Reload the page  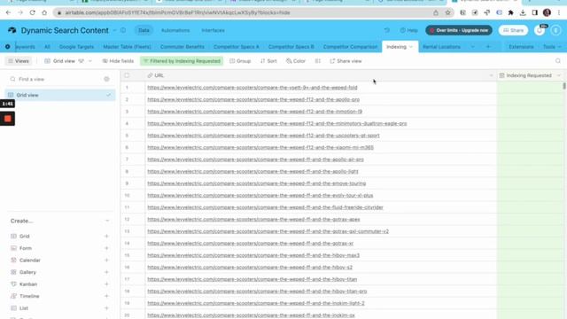pos(32,12)
